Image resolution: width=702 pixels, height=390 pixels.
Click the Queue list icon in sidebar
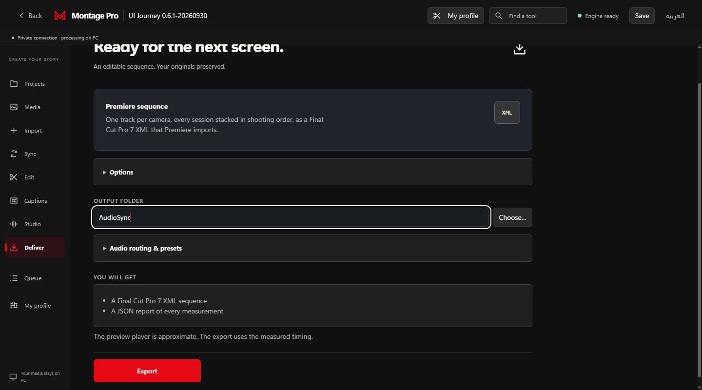[x=14, y=278]
